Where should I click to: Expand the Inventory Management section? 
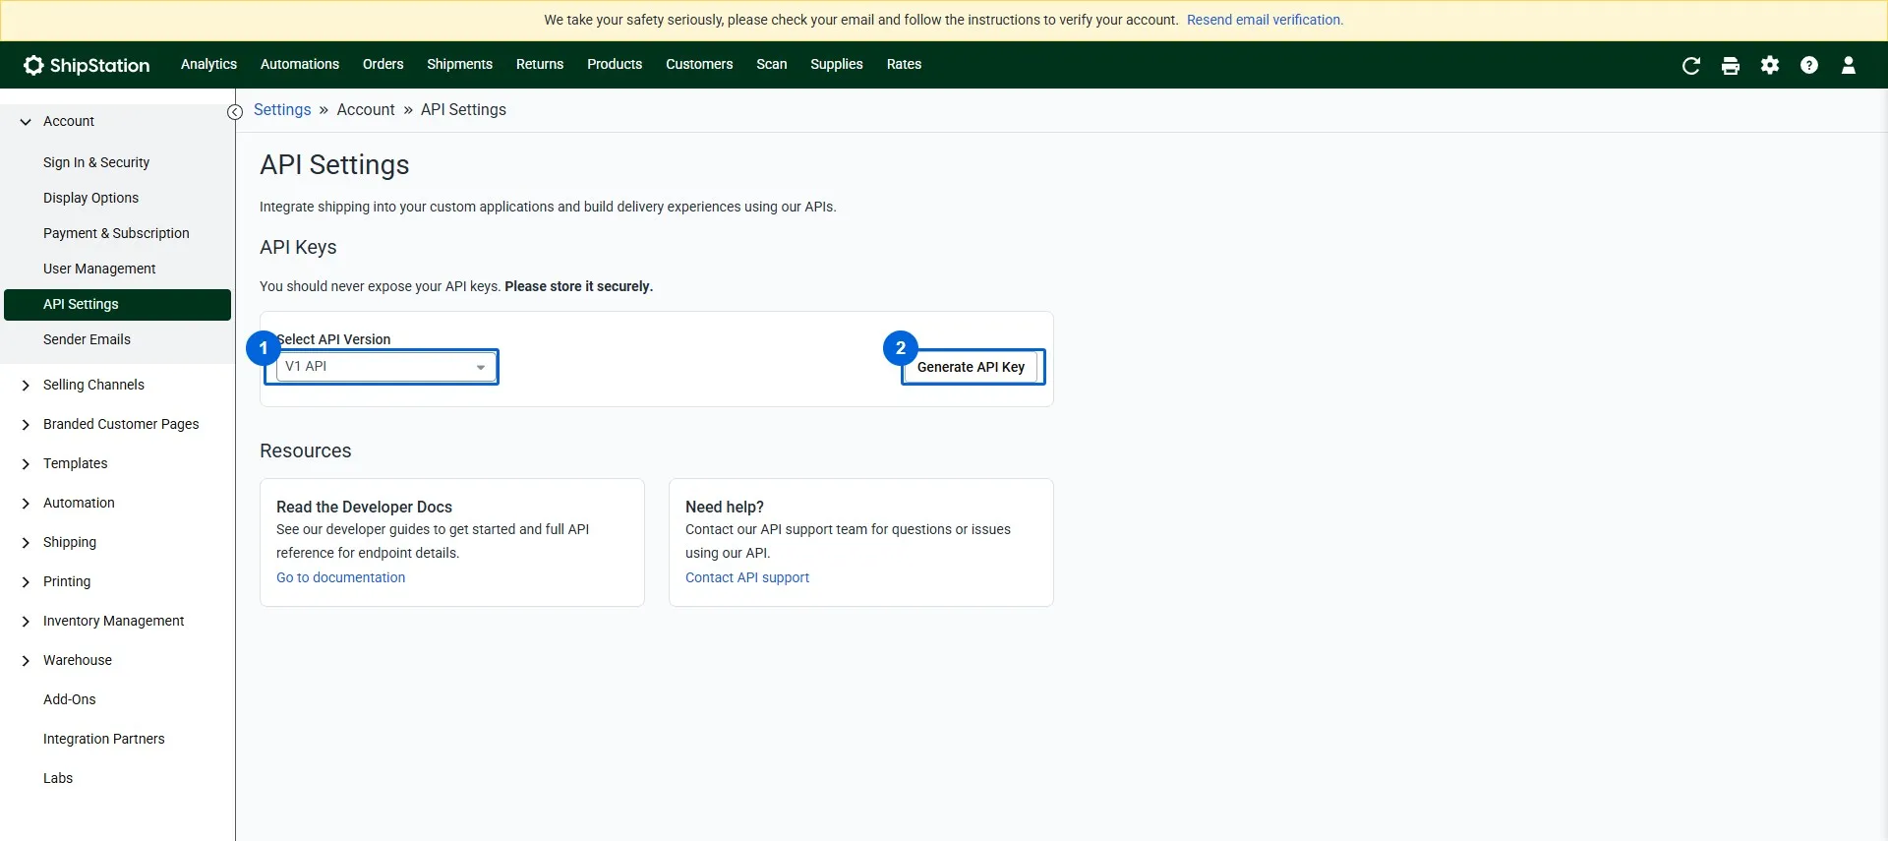[26, 622]
